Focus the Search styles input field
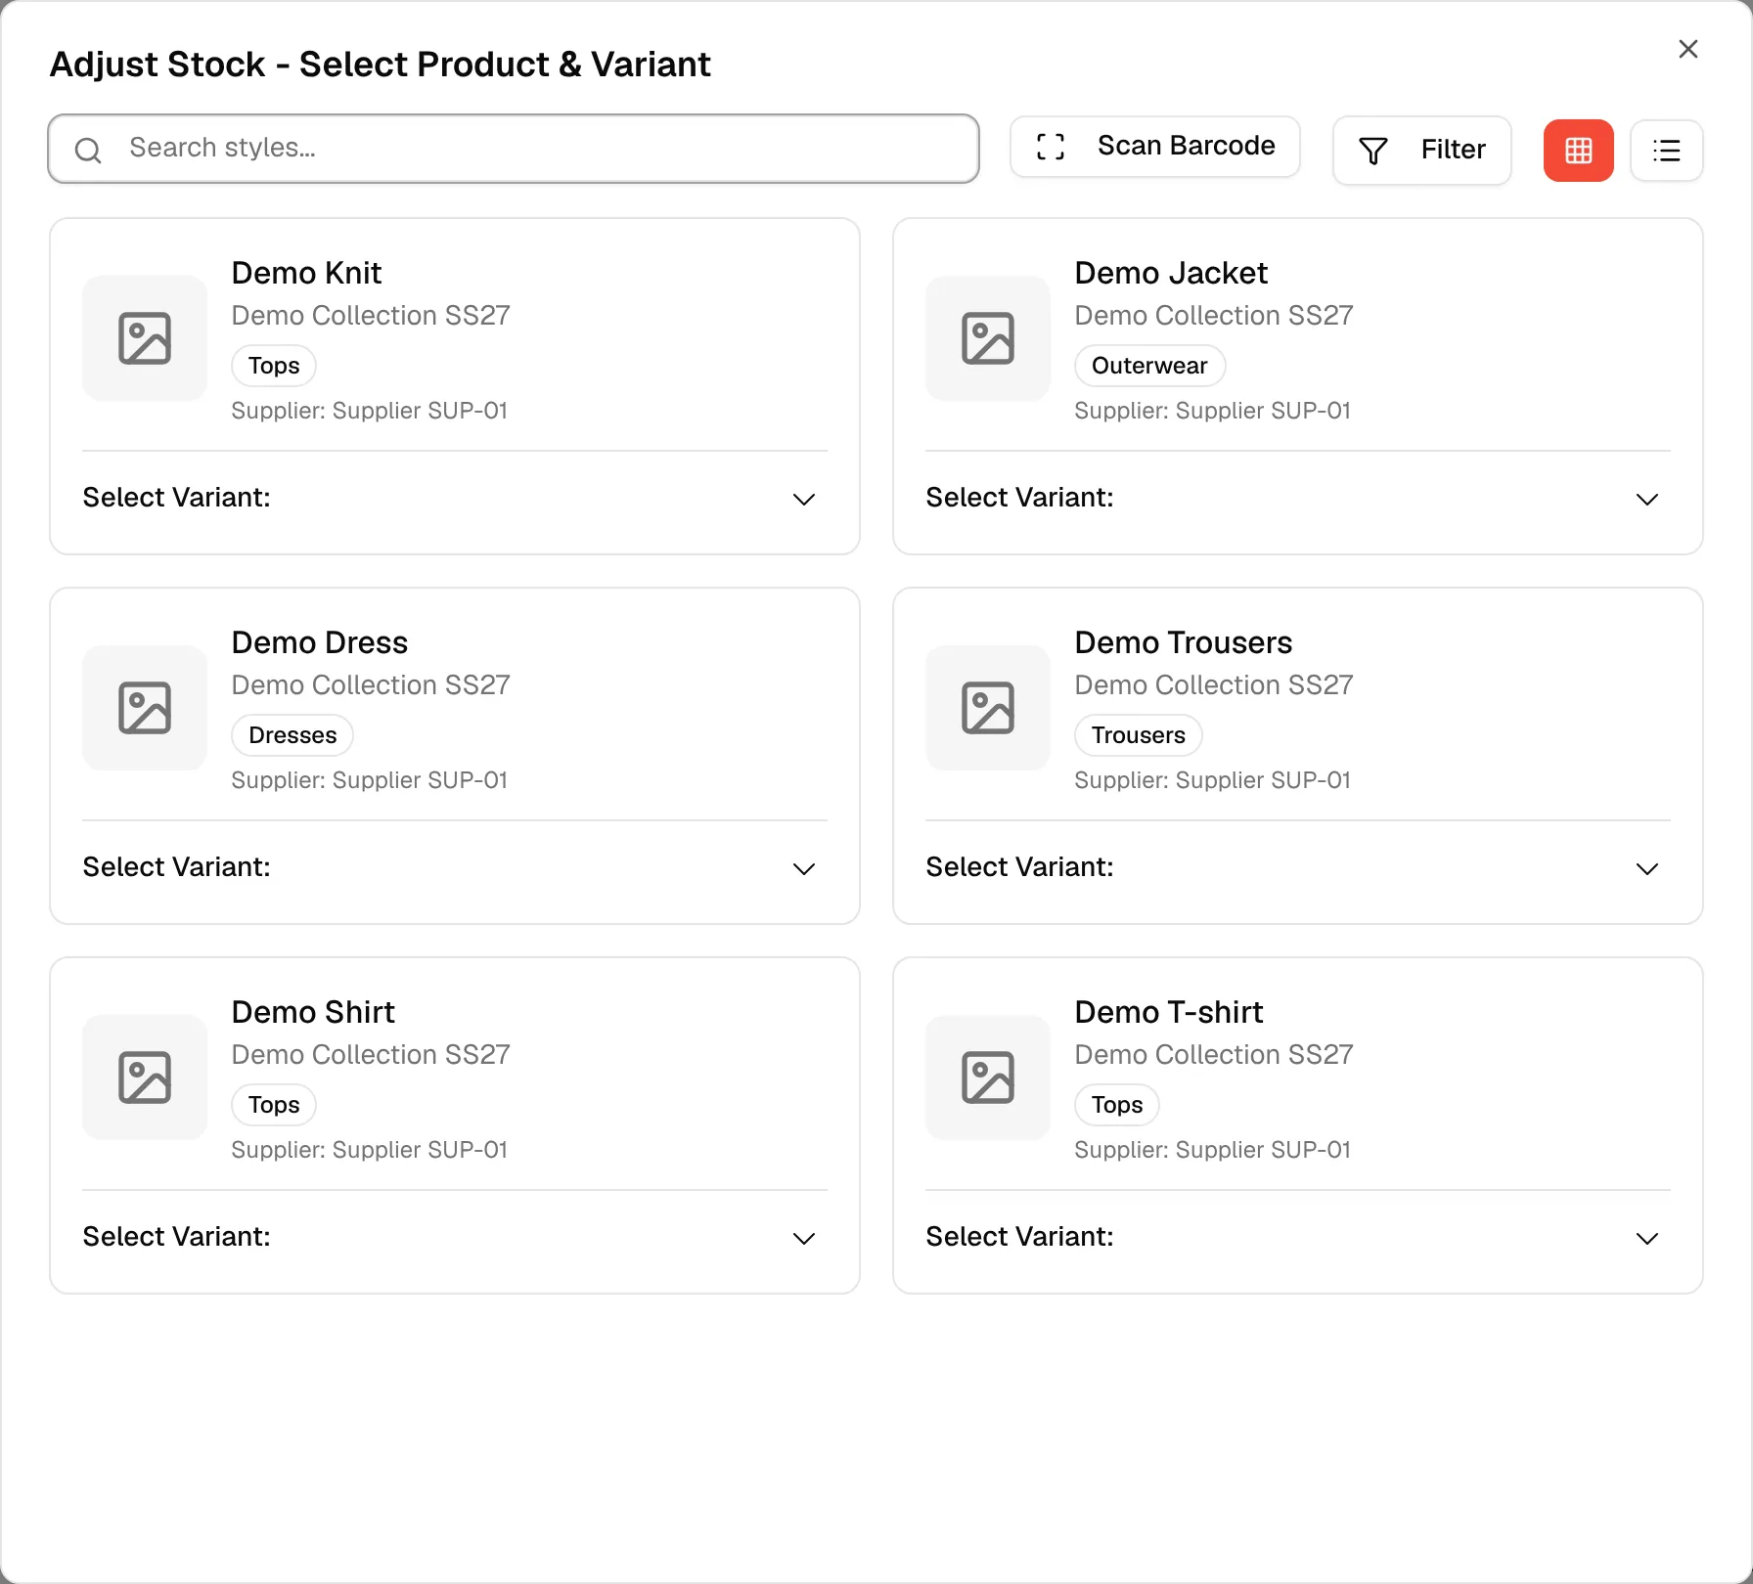Screen dimensions: 1753x1584 pyautogui.click(x=514, y=149)
